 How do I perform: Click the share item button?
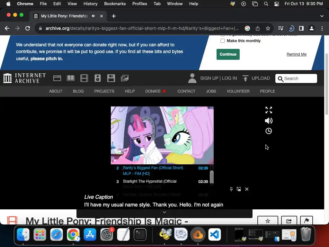[289, 221]
